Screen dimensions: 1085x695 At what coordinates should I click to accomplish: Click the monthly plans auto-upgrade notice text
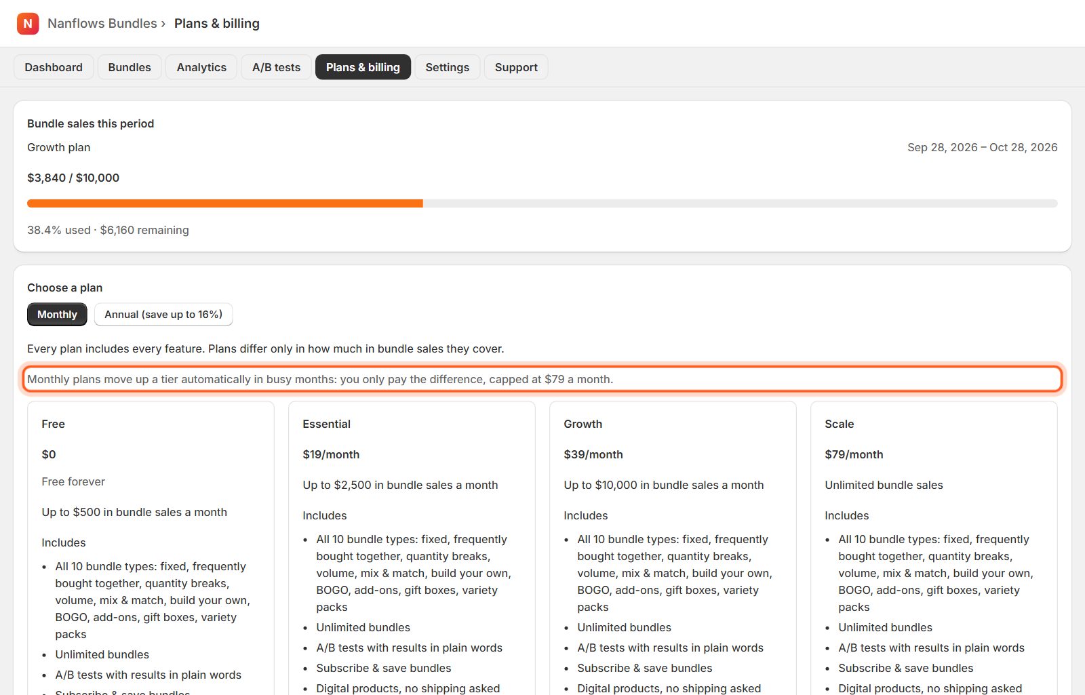pyautogui.click(x=320, y=379)
